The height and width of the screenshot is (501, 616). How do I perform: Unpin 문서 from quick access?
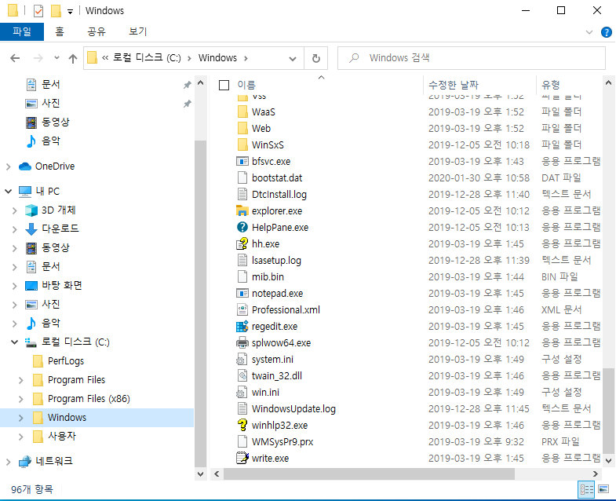point(187,85)
